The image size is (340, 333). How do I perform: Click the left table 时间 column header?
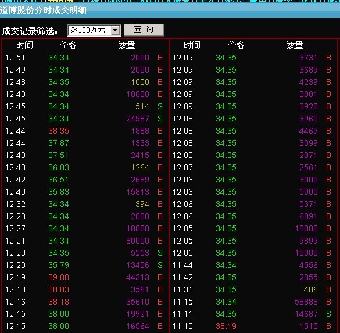[25, 45]
